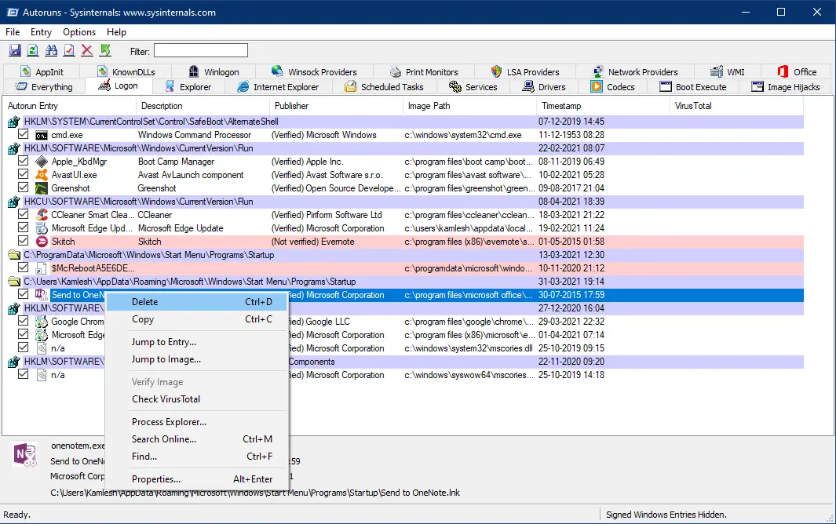Disable the Google Chrome entry checkbox

[23, 321]
